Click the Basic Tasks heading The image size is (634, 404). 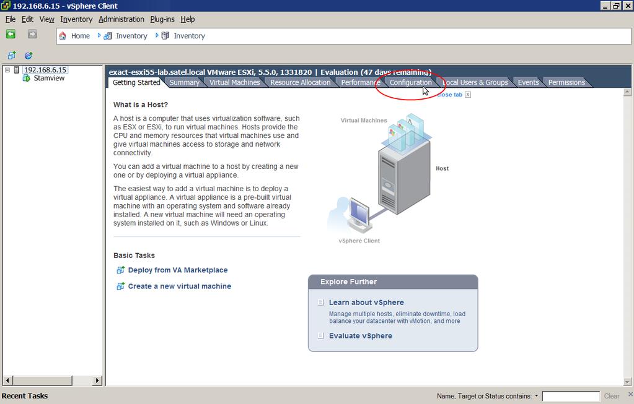tap(134, 256)
